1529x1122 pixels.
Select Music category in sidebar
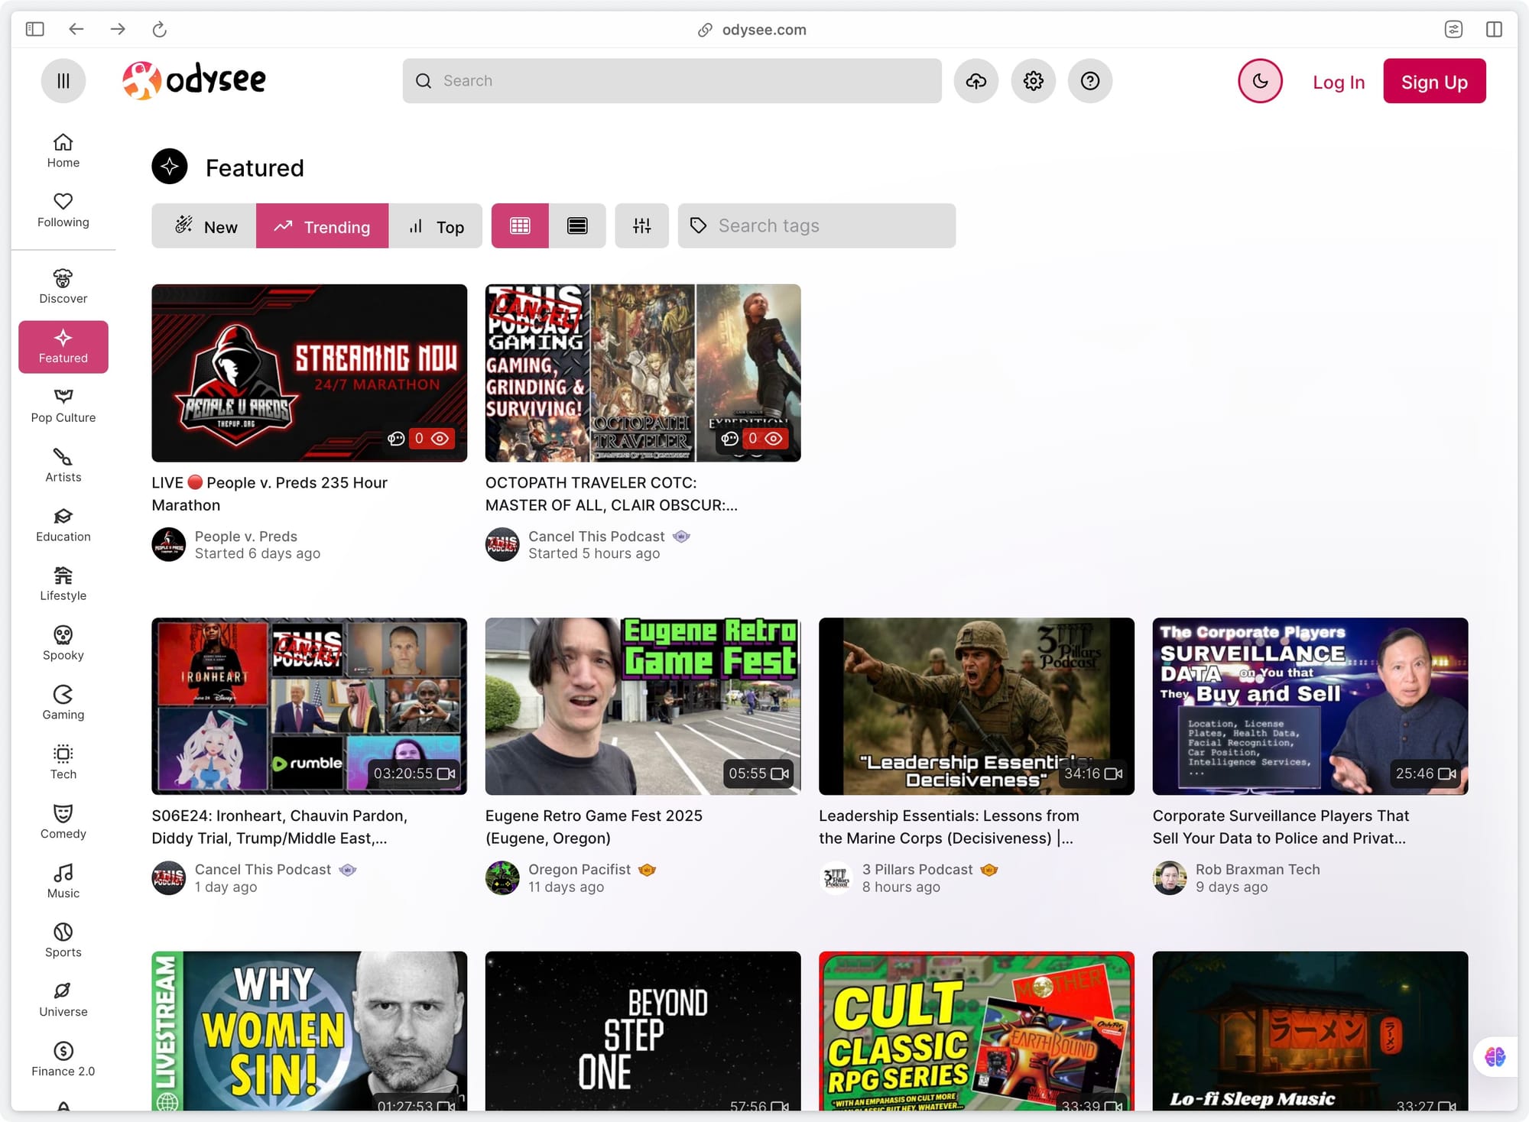tap(63, 880)
